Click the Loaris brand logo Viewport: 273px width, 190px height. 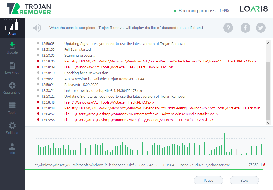[x=254, y=9]
